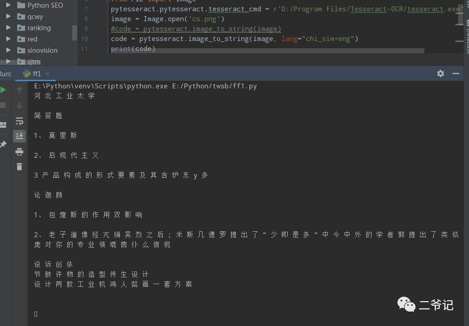The height and width of the screenshot is (326, 469).
Task: Clear all console output with trash icon
Action: [x=19, y=166]
